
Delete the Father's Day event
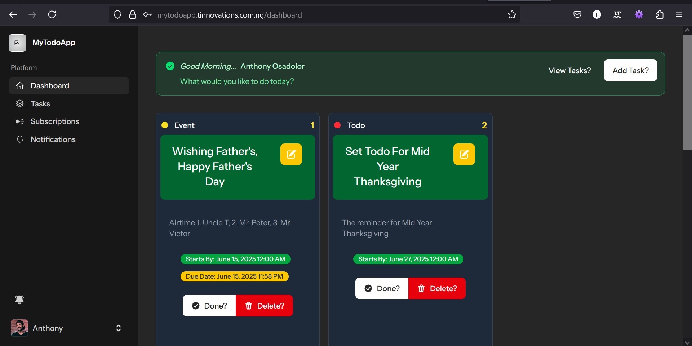[264, 306]
